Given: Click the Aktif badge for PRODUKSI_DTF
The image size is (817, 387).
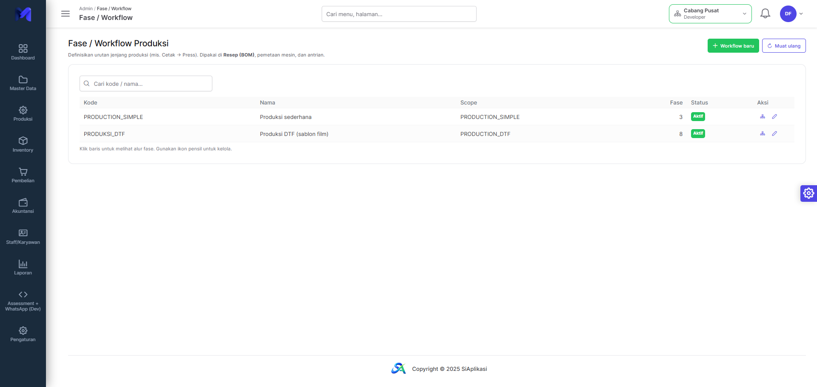Looking at the screenshot, I should click(x=698, y=133).
